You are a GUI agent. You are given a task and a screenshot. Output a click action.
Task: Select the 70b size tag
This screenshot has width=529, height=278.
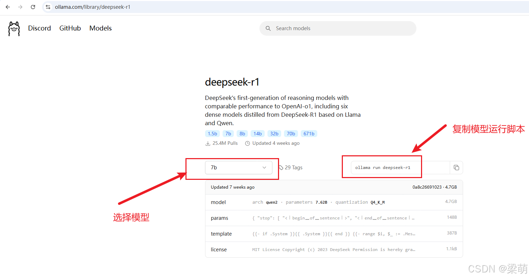click(x=291, y=134)
